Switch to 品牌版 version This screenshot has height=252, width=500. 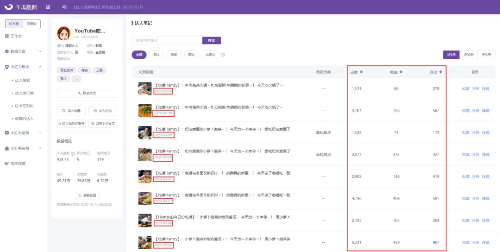[31, 24]
